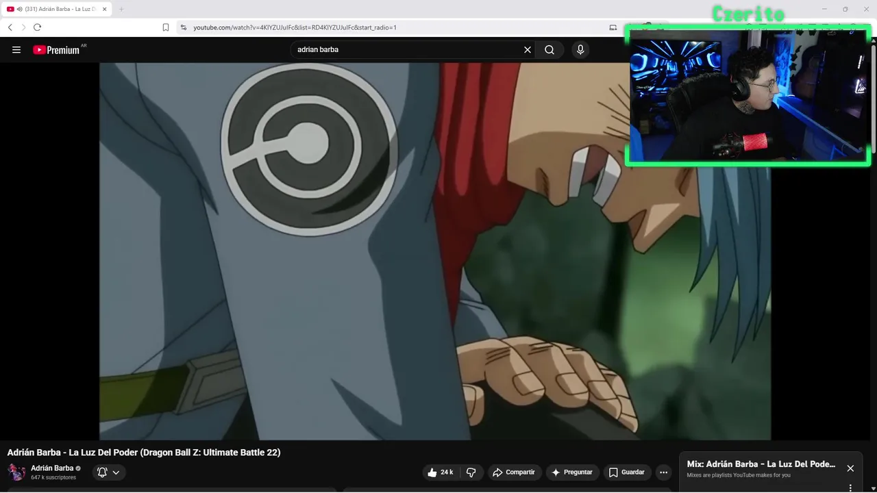Image resolution: width=877 pixels, height=493 pixels.
Task: Open the YouTube hamburger guide menu
Action: click(x=16, y=50)
